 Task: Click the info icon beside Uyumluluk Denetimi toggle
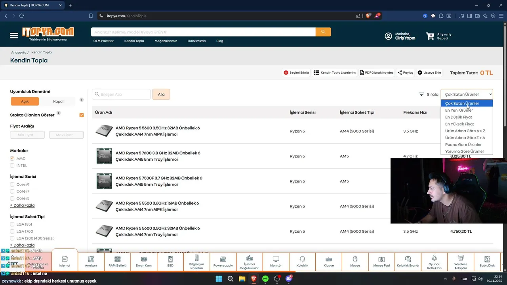(x=82, y=100)
